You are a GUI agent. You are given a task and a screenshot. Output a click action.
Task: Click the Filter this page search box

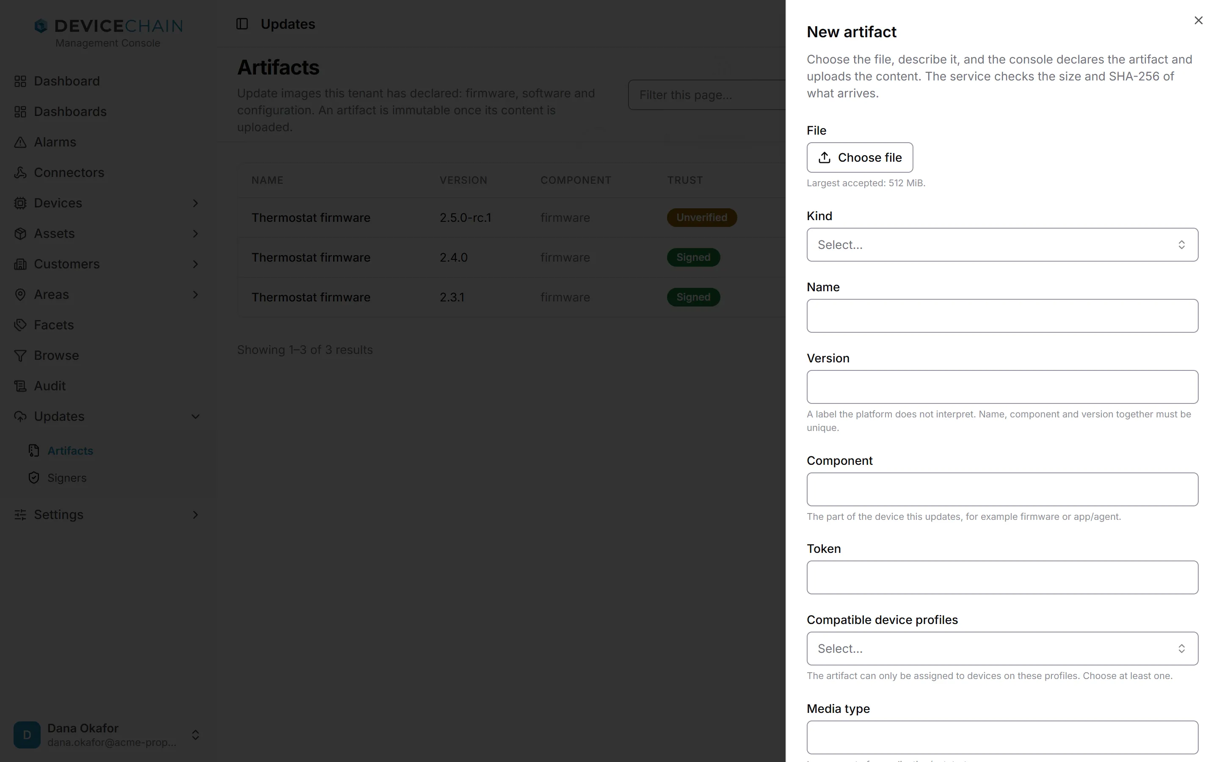(x=707, y=95)
